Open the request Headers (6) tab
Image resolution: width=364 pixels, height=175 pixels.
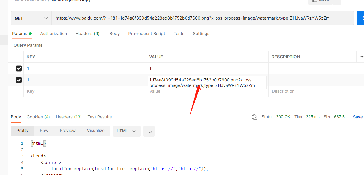pos(87,34)
